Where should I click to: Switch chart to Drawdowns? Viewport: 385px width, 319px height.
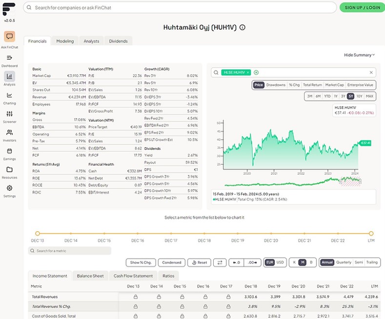(x=276, y=85)
